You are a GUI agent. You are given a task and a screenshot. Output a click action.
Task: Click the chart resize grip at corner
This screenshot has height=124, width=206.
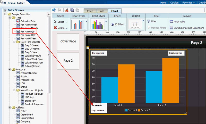coord(185,113)
